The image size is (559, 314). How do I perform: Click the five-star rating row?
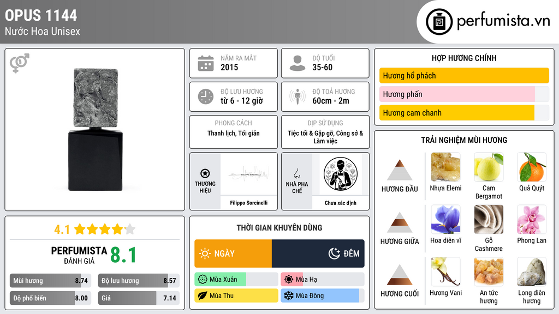[x=105, y=229]
